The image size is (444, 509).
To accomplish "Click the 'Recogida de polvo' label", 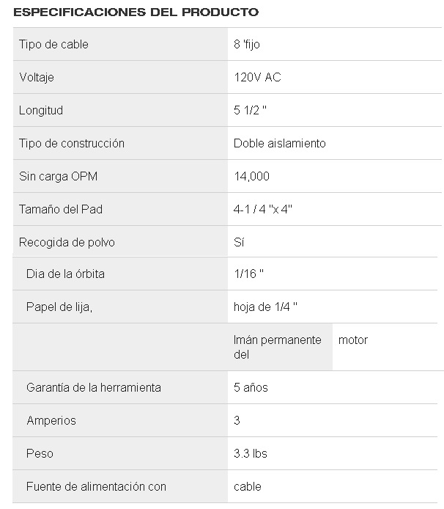I will point(67,243).
